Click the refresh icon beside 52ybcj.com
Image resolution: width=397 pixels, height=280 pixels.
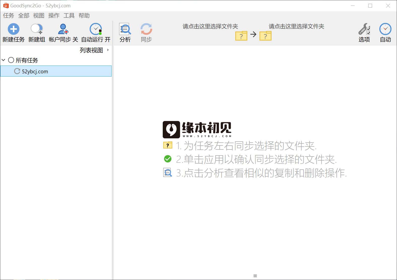tap(17, 71)
